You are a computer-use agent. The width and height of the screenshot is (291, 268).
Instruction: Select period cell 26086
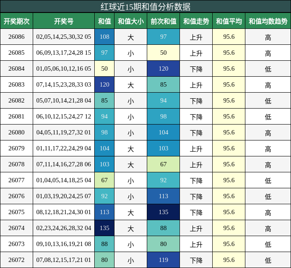pyautogui.click(x=16, y=37)
